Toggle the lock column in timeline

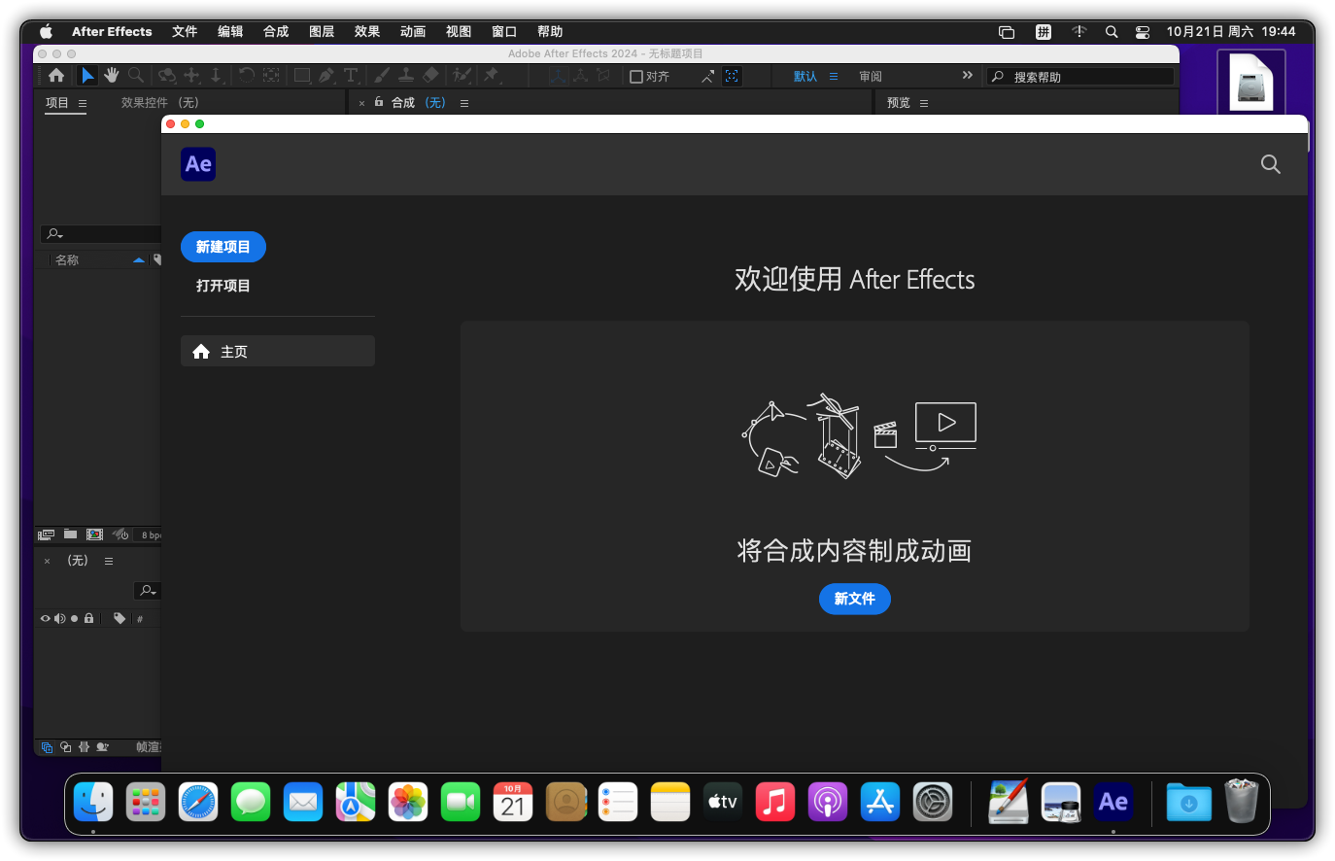(88, 618)
